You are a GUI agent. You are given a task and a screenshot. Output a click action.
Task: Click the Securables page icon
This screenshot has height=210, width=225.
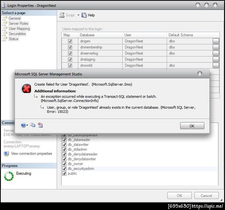coord(4,34)
